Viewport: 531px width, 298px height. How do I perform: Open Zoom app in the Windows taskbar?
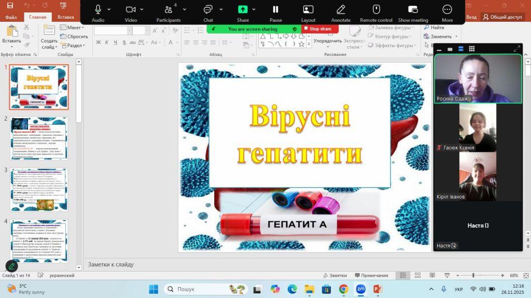point(360,289)
